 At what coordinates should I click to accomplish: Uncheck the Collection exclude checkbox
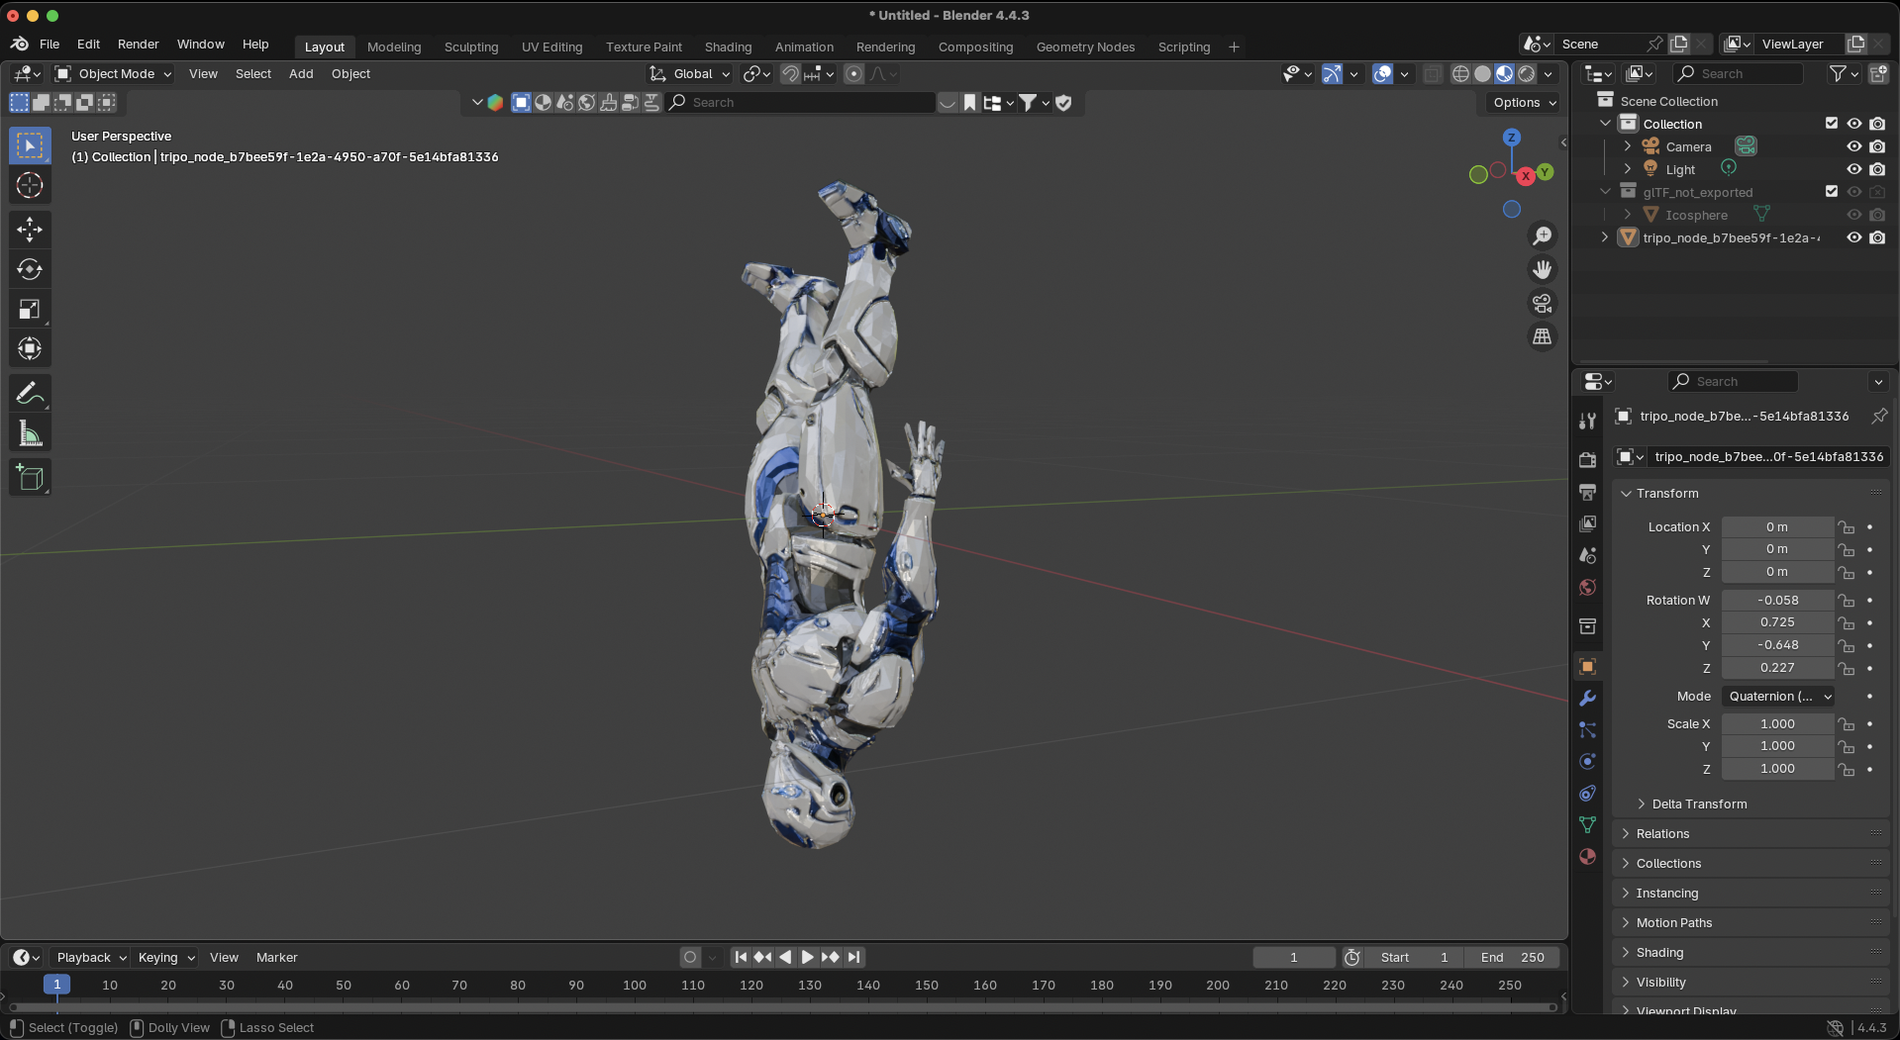coord(1831,124)
